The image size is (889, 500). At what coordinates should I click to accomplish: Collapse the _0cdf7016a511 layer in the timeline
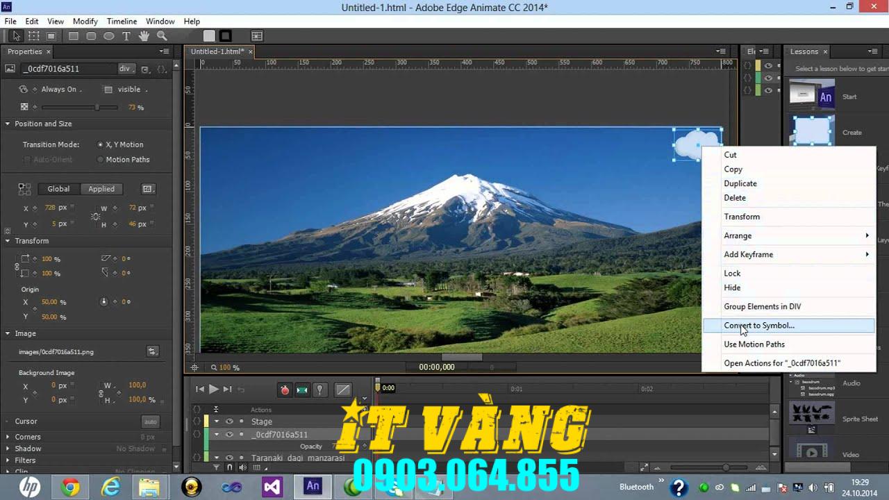(217, 434)
